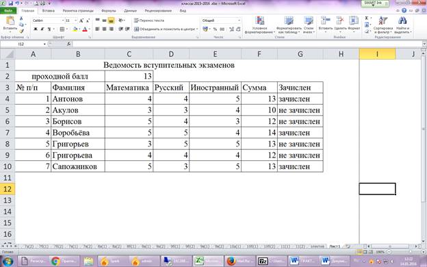Select column I header
This screenshot has width=427, height=267.
click(x=377, y=54)
